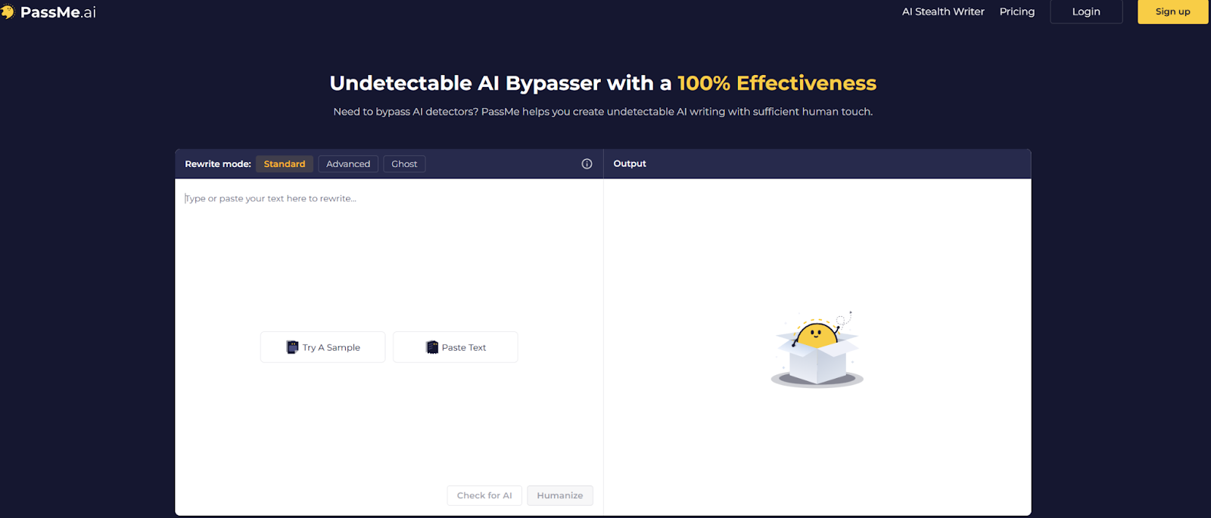Click the PassMe.ai brand name
This screenshot has height=518, width=1211.
point(58,12)
